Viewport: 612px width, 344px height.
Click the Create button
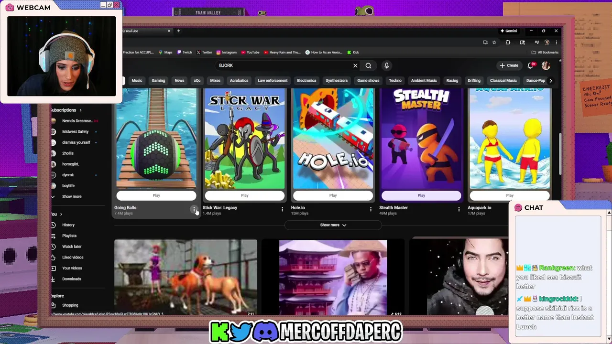pos(509,65)
